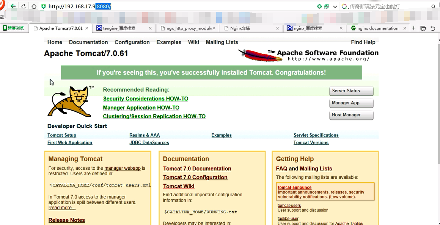Image resolution: width=440 pixels, height=225 pixels.
Task: Open the Release Notes link
Action: click(66, 220)
